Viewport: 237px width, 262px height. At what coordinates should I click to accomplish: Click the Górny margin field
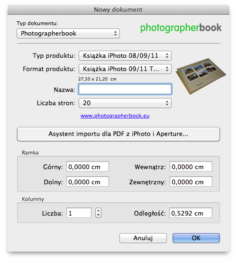pyautogui.click(x=88, y=166)
